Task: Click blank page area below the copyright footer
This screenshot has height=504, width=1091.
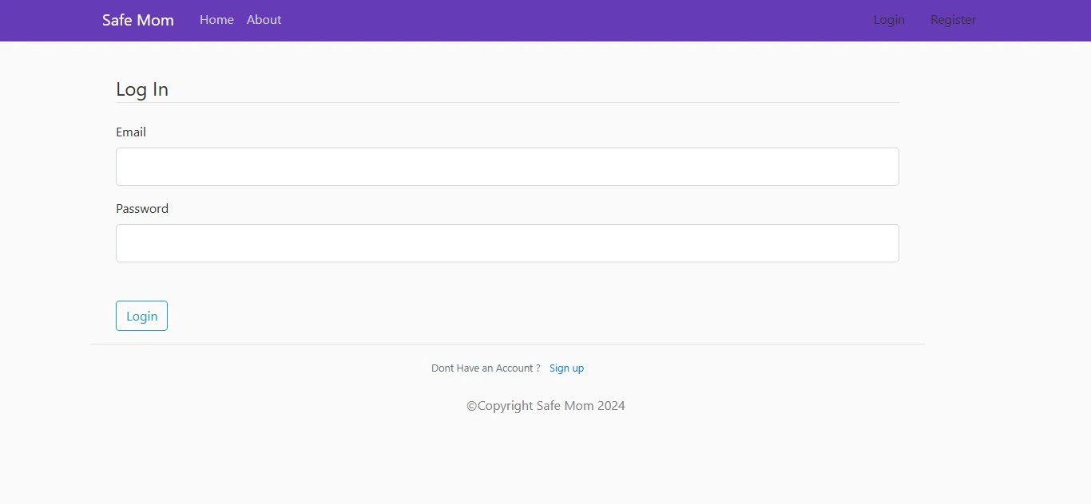Action: (545, 463)
